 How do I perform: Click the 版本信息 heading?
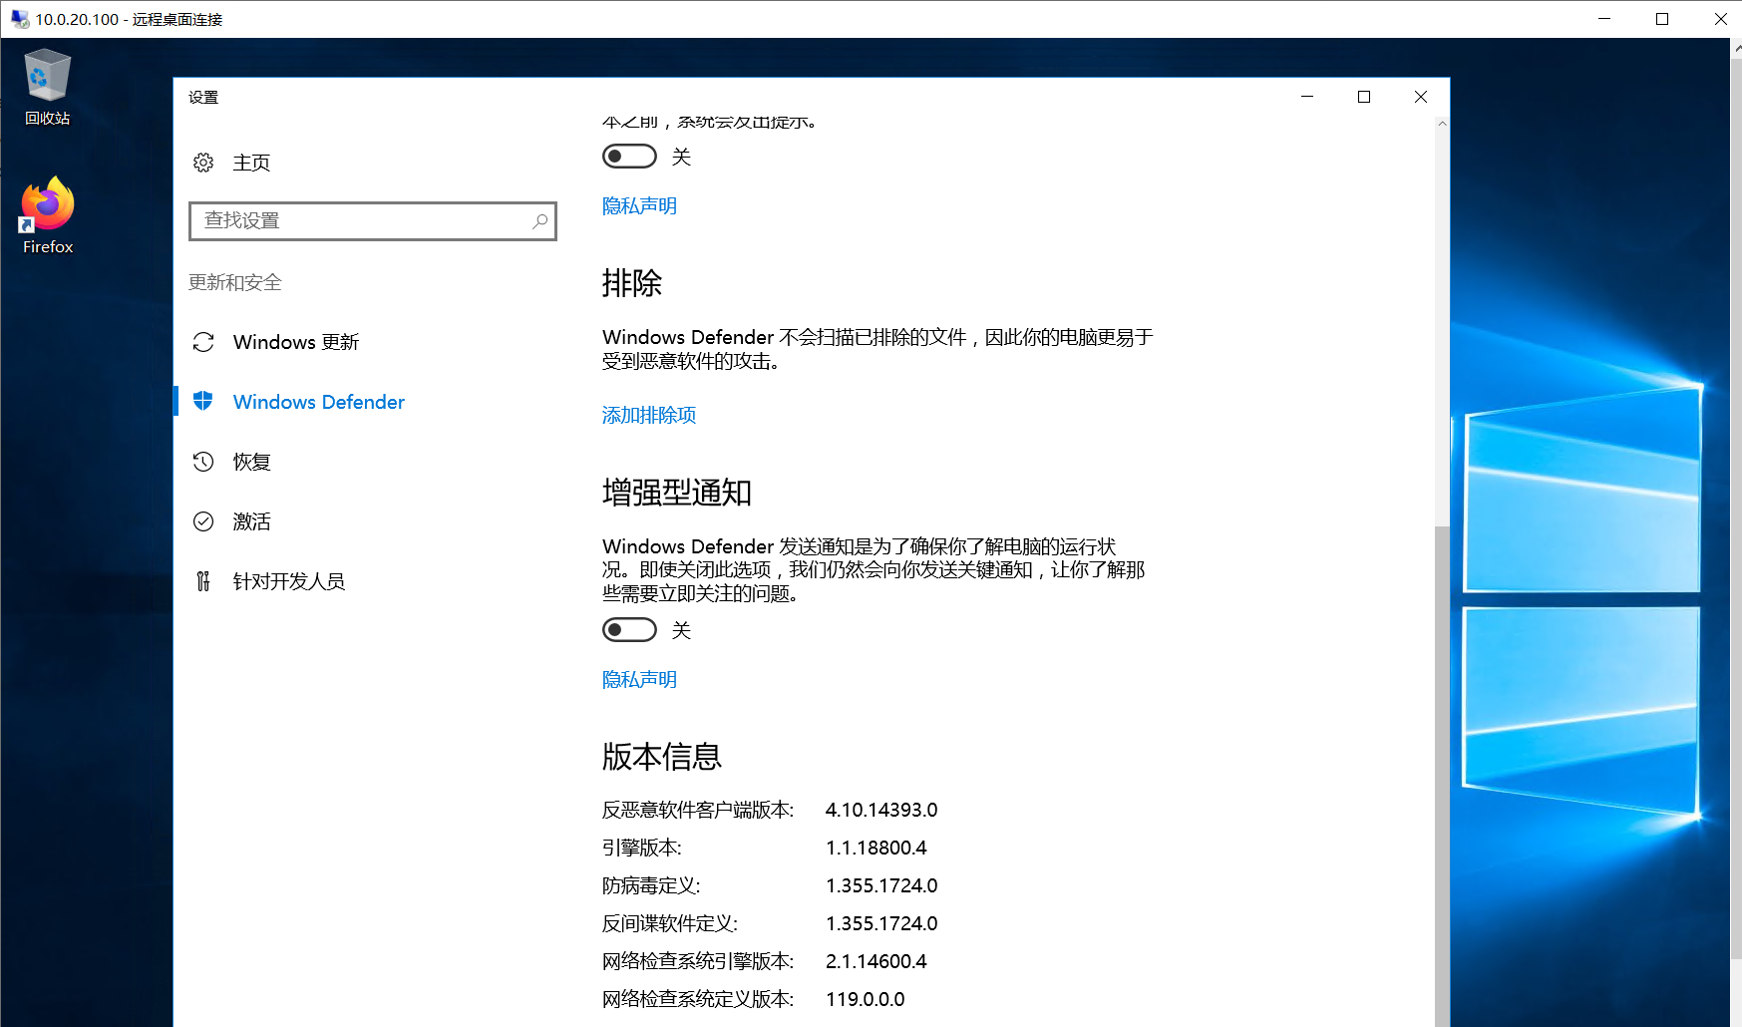[x=662, y=757]
